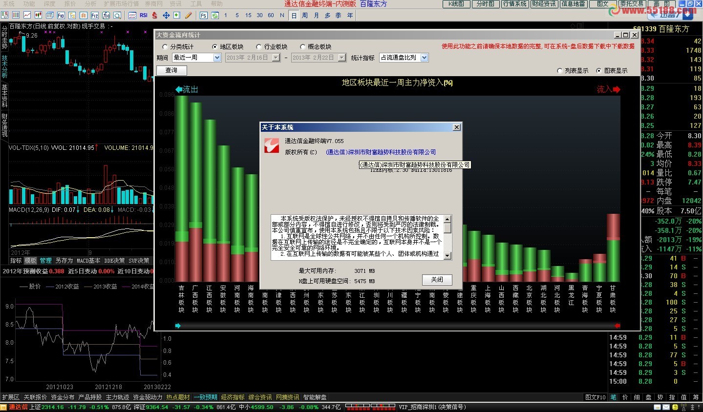Viewport: 703px width, 412px height.
Task: Select the 月 monthly period button
Action: 316,15
